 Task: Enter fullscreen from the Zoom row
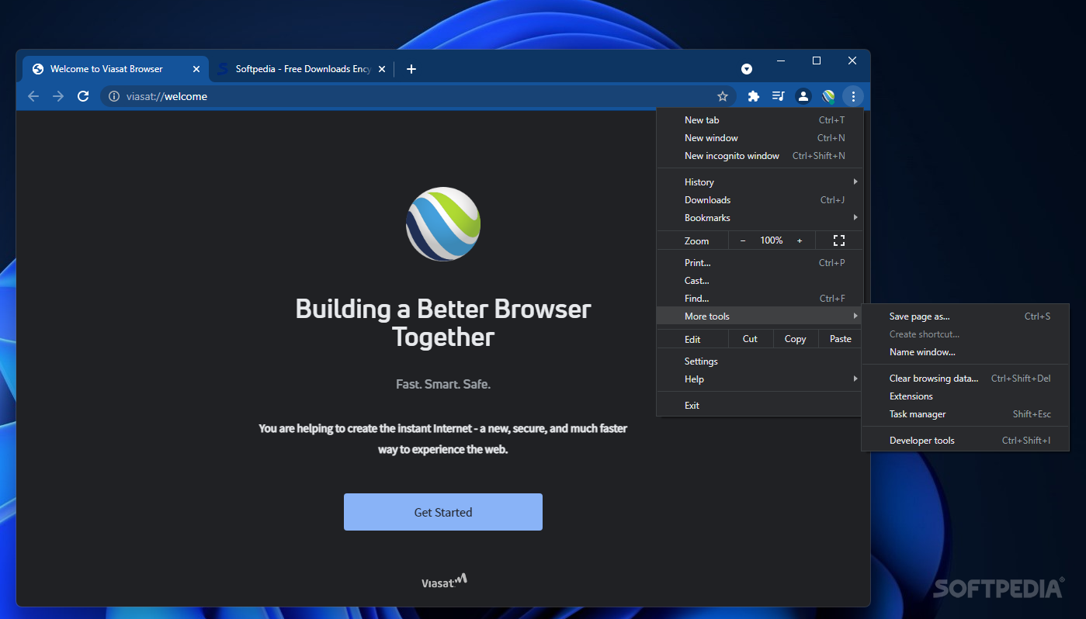tap(838, 240)
